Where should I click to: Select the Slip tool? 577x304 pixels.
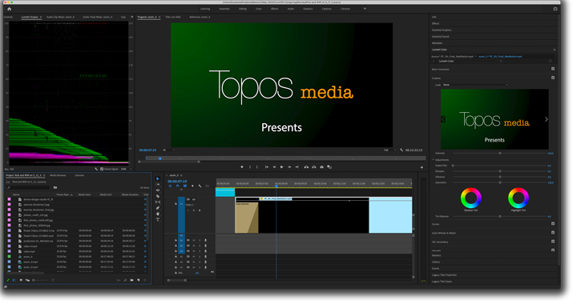coord(158,202)
